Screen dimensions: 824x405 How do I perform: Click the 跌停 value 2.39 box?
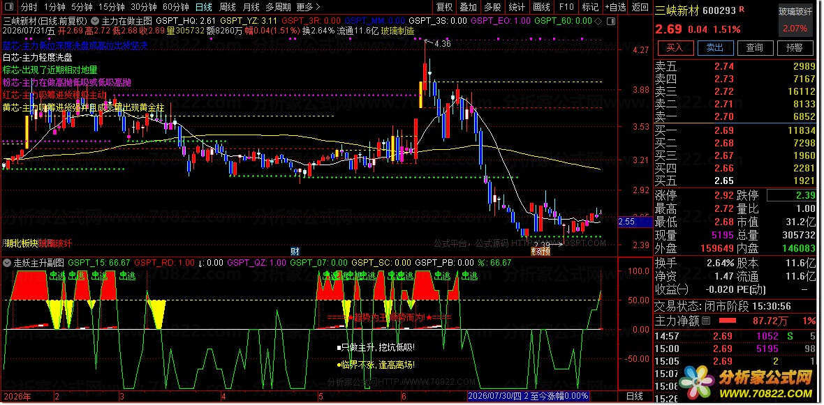[x=793, y=196]
